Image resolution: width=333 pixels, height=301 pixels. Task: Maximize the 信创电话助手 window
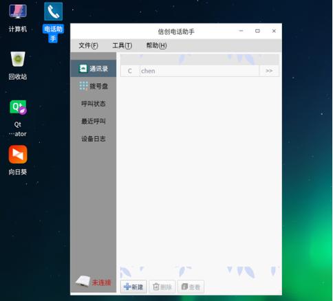pos(257,31)
